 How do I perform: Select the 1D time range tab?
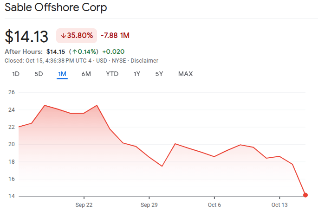16,74
